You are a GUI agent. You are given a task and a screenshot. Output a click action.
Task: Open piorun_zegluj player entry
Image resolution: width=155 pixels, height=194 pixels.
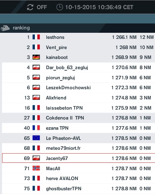point(79,78)
